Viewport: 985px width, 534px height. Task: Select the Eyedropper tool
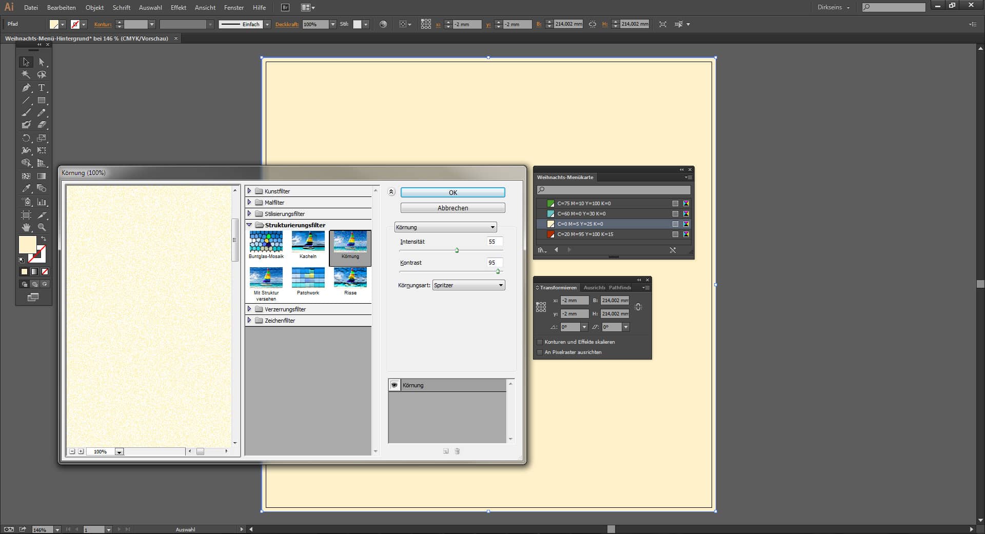point(26,188)
